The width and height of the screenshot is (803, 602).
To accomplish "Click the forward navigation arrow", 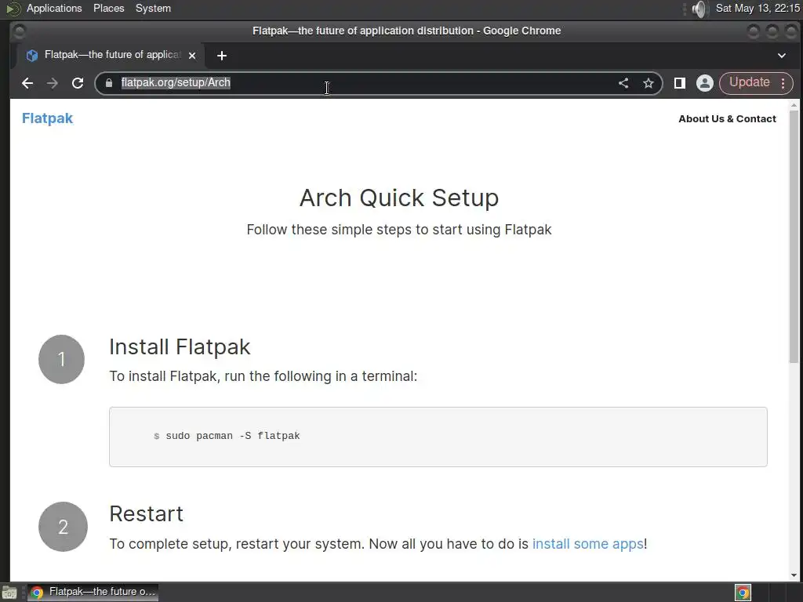I will 53,83.
